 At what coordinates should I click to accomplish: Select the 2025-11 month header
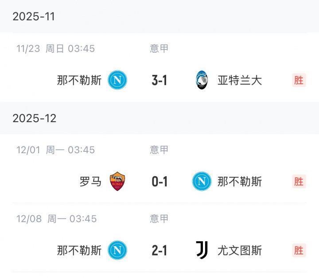34,16
